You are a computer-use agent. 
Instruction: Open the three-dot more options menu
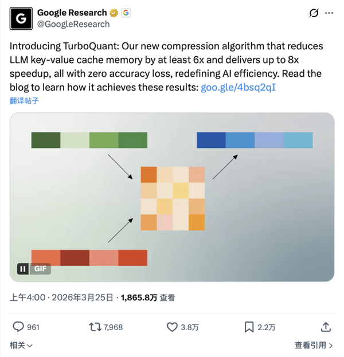tap(329, 13)
